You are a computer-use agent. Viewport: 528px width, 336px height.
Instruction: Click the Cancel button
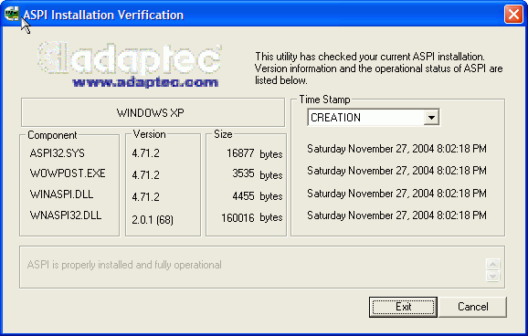coord(473,307)
